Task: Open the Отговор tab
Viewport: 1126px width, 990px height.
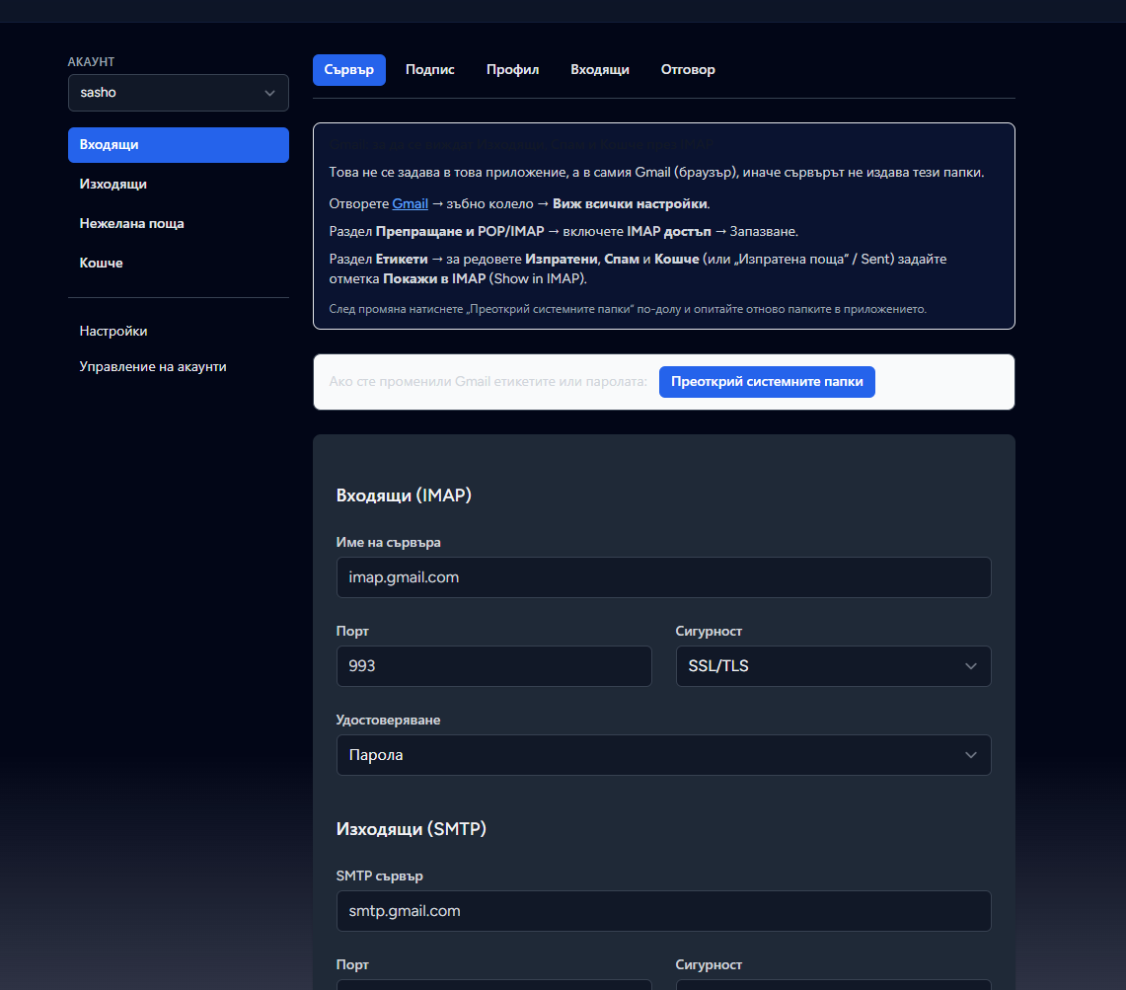Action: pyautogui.click(x=688, y=70)
